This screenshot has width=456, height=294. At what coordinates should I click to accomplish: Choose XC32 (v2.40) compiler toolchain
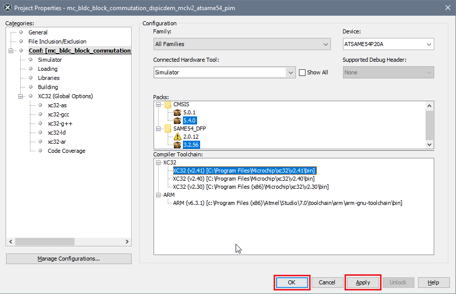coord(243,179)
